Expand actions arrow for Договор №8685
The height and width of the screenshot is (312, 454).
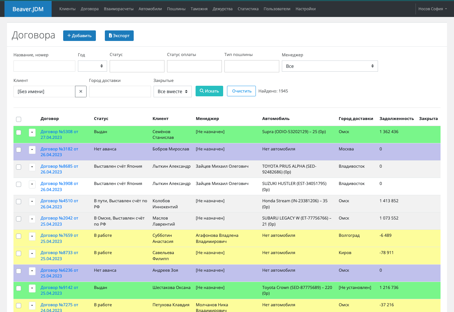pyautogui.click(x=32, y=167)
